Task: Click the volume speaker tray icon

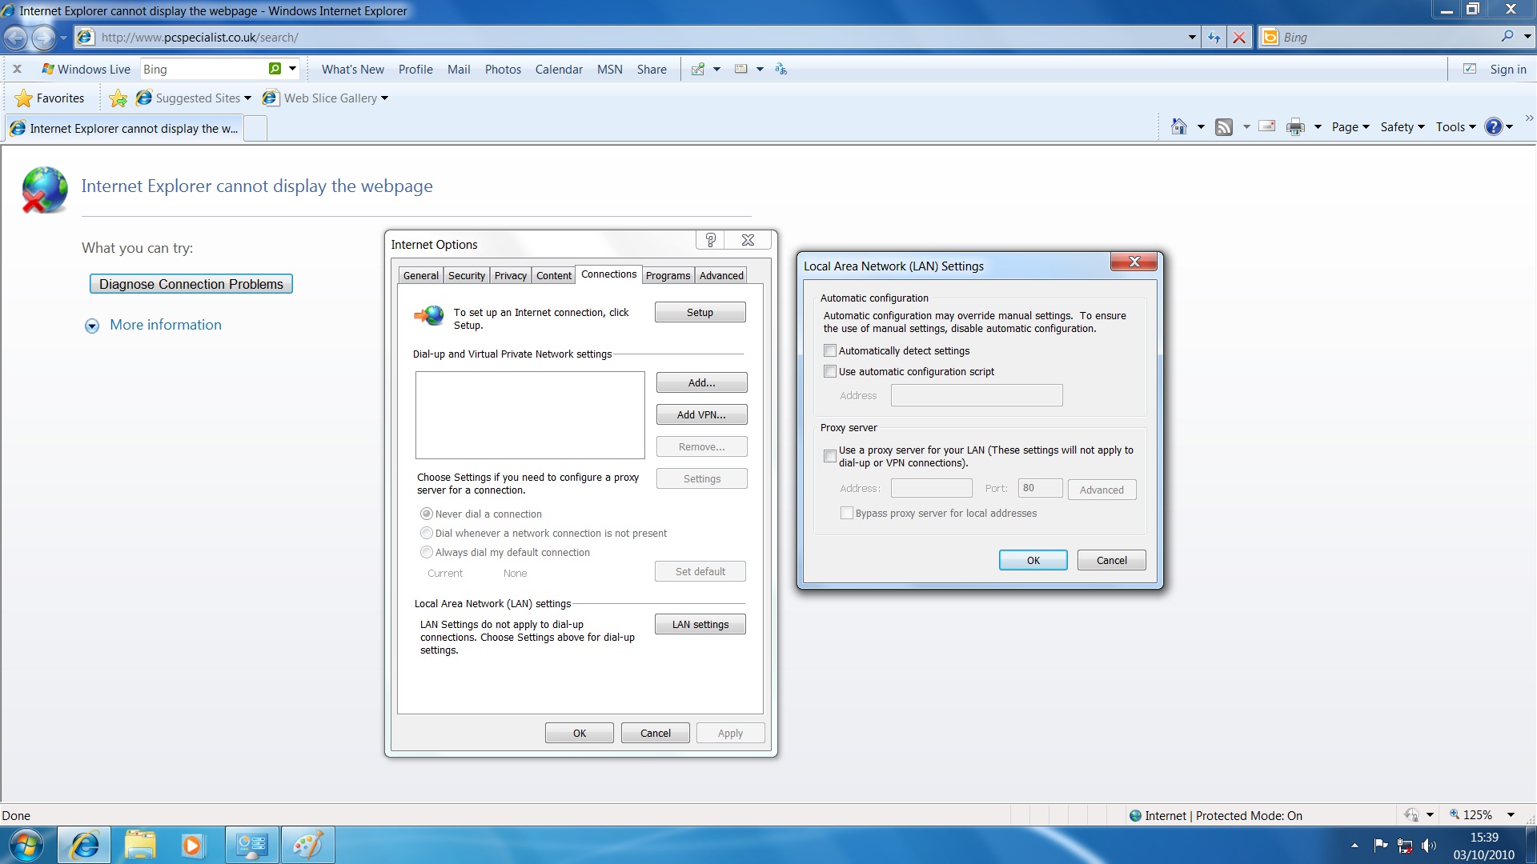Action: coord(1428,846)
